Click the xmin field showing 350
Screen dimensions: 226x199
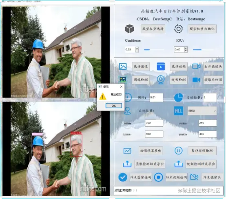tap(154, 123)
